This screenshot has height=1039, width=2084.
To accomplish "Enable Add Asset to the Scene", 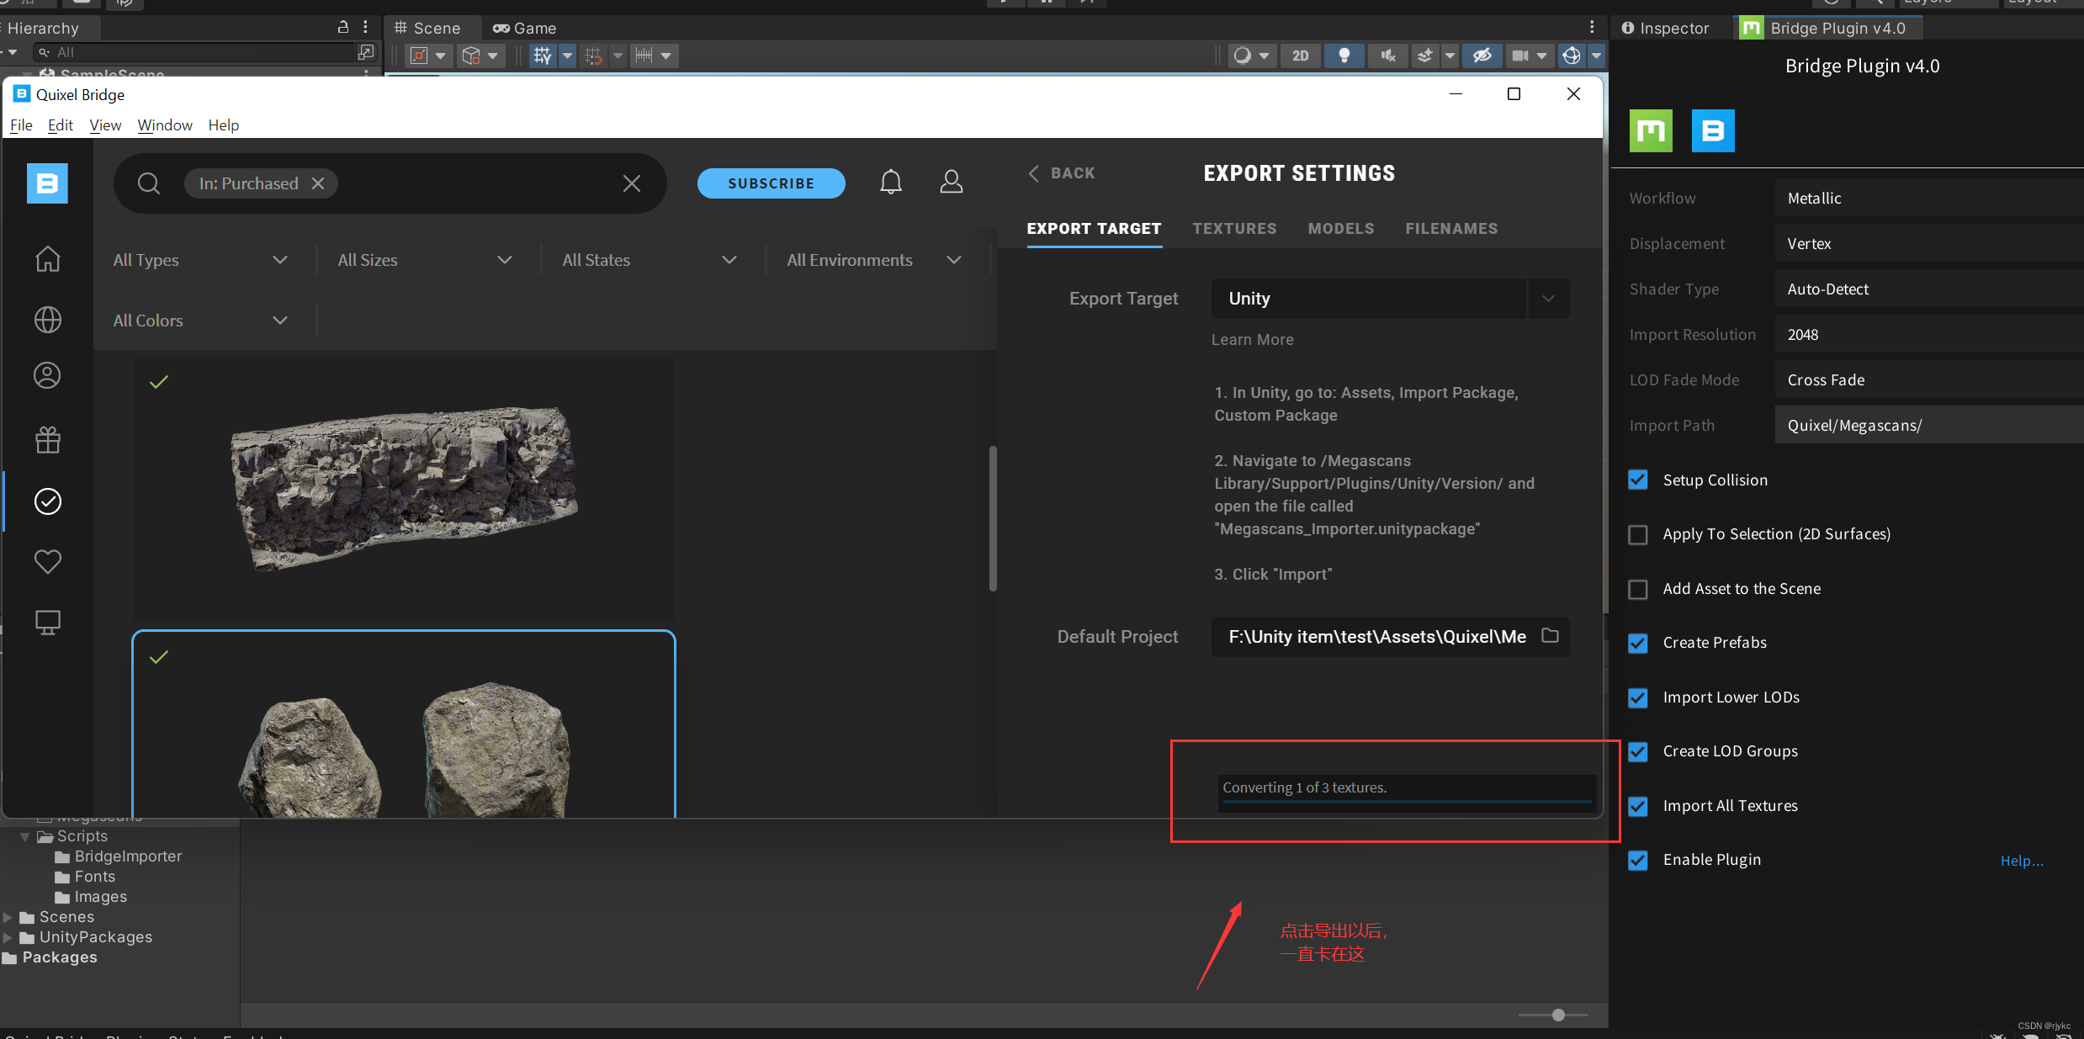I will click(1637, 589).
